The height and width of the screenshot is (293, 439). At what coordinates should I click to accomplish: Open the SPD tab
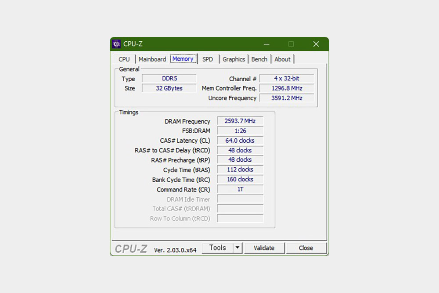pos(208,59)
